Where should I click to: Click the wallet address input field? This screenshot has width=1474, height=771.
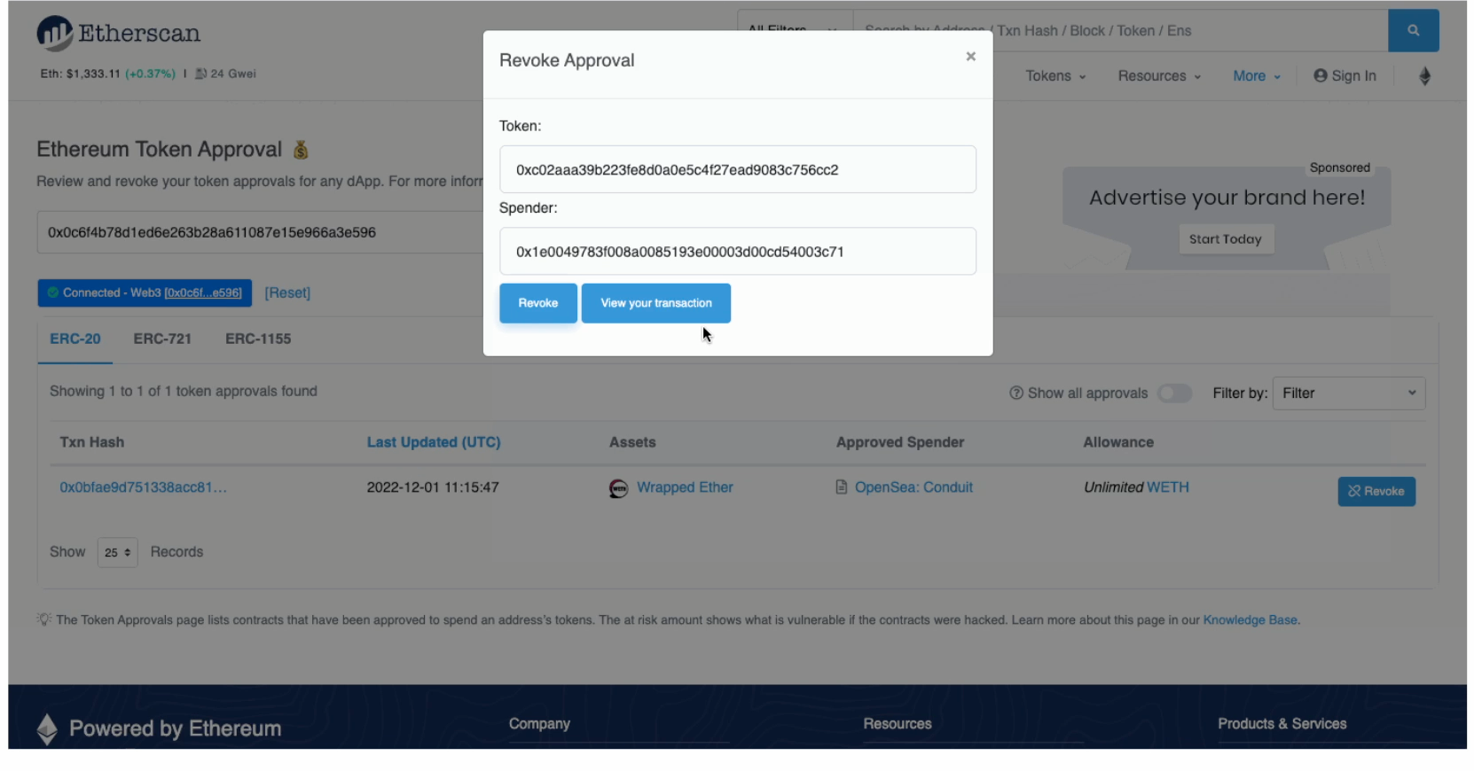click(x=260, y=232)
